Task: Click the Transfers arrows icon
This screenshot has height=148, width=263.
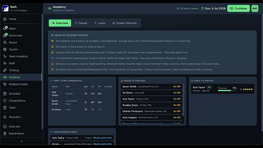Action: pos(5,117)
